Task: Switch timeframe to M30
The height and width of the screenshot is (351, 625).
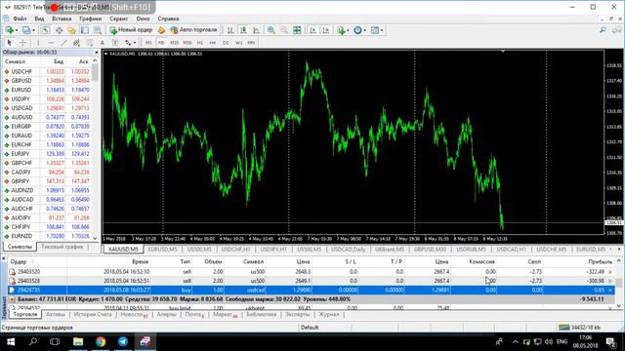Action: [187, 43]
